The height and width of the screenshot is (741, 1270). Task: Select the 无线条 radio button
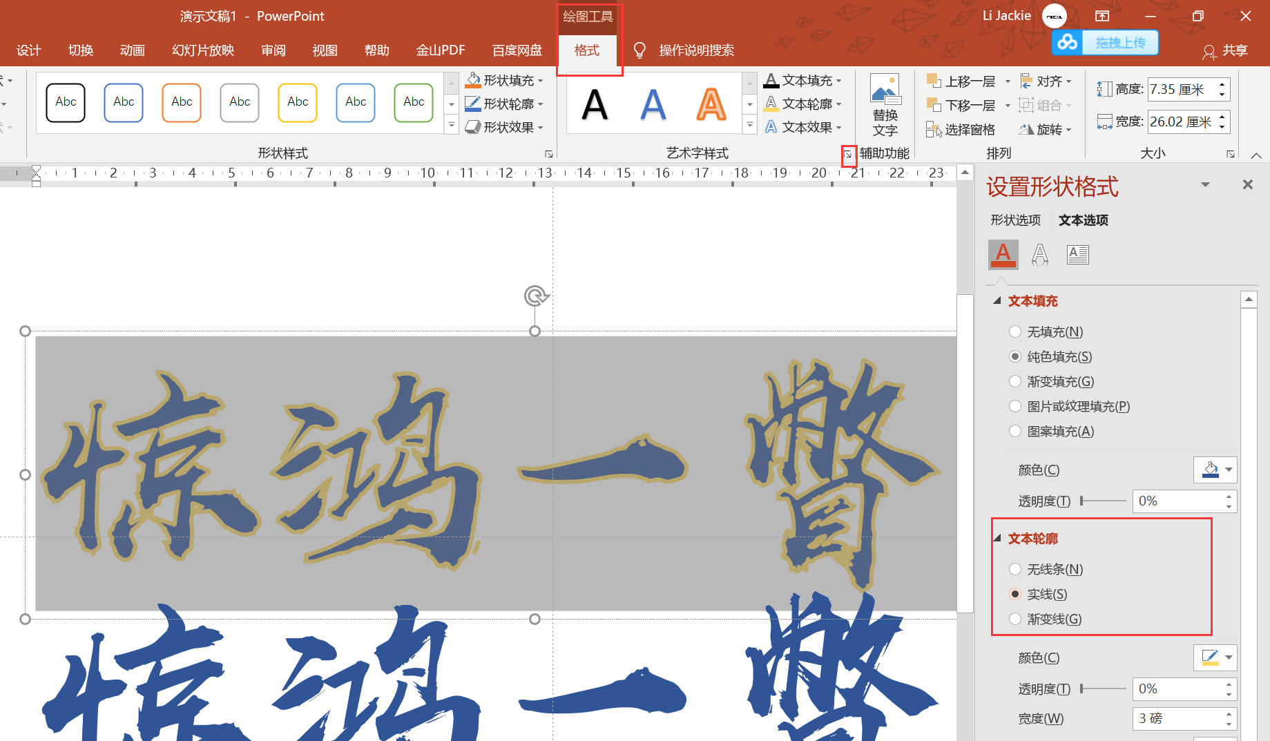coord(1015,569)
